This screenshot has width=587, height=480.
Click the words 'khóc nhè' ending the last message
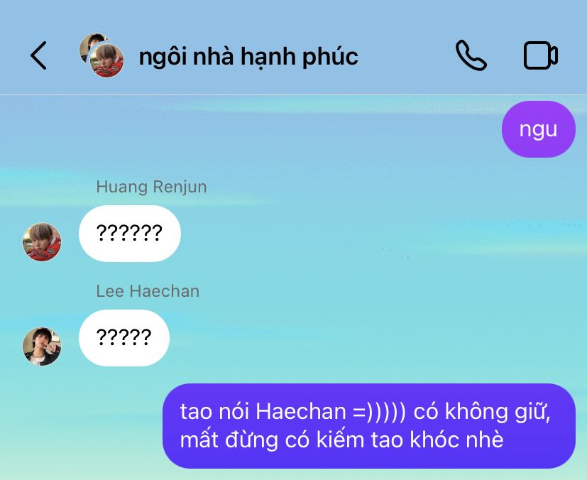coord(456,440)
